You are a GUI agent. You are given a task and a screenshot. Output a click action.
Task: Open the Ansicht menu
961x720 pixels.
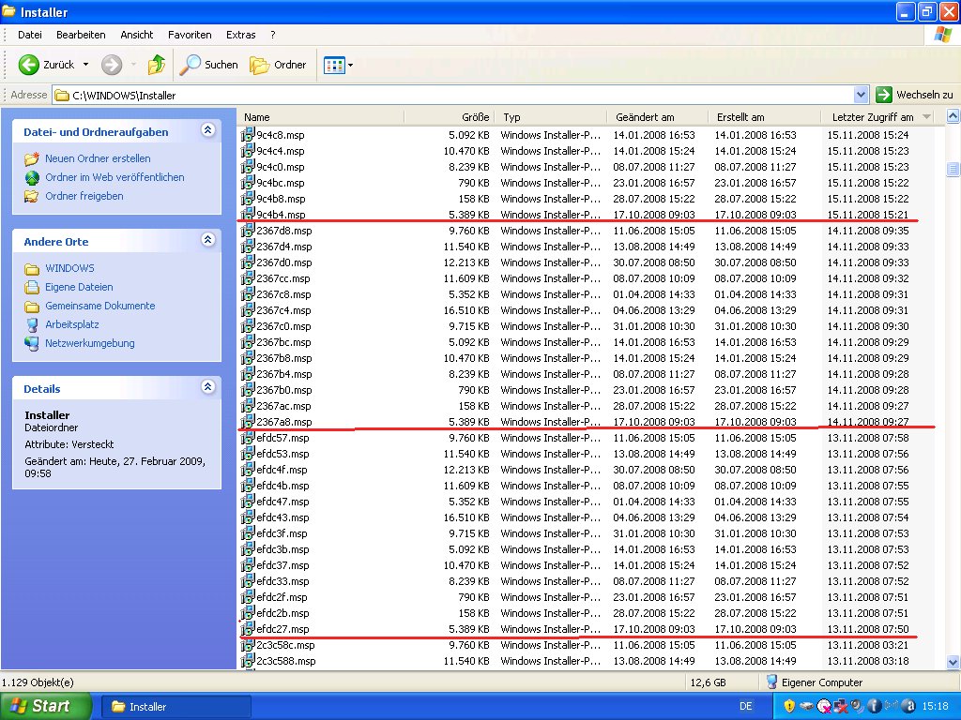(137, 35)
